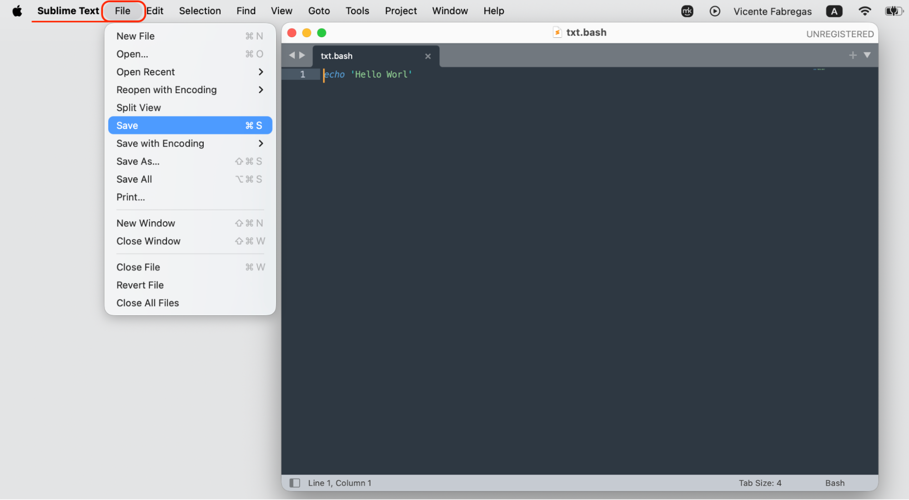Click the play circle menu bar icon
The width and height of the screenshot is (909, 500).
(x=715, y=11)
